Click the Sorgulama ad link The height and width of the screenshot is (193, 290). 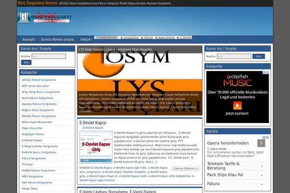click(x=131, y=38)
